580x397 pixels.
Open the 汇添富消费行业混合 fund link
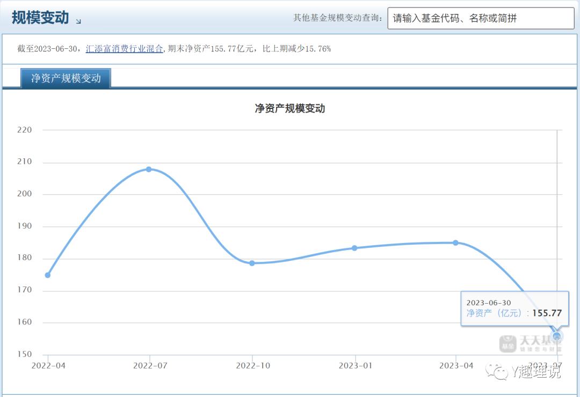click(x=125, y=48)
